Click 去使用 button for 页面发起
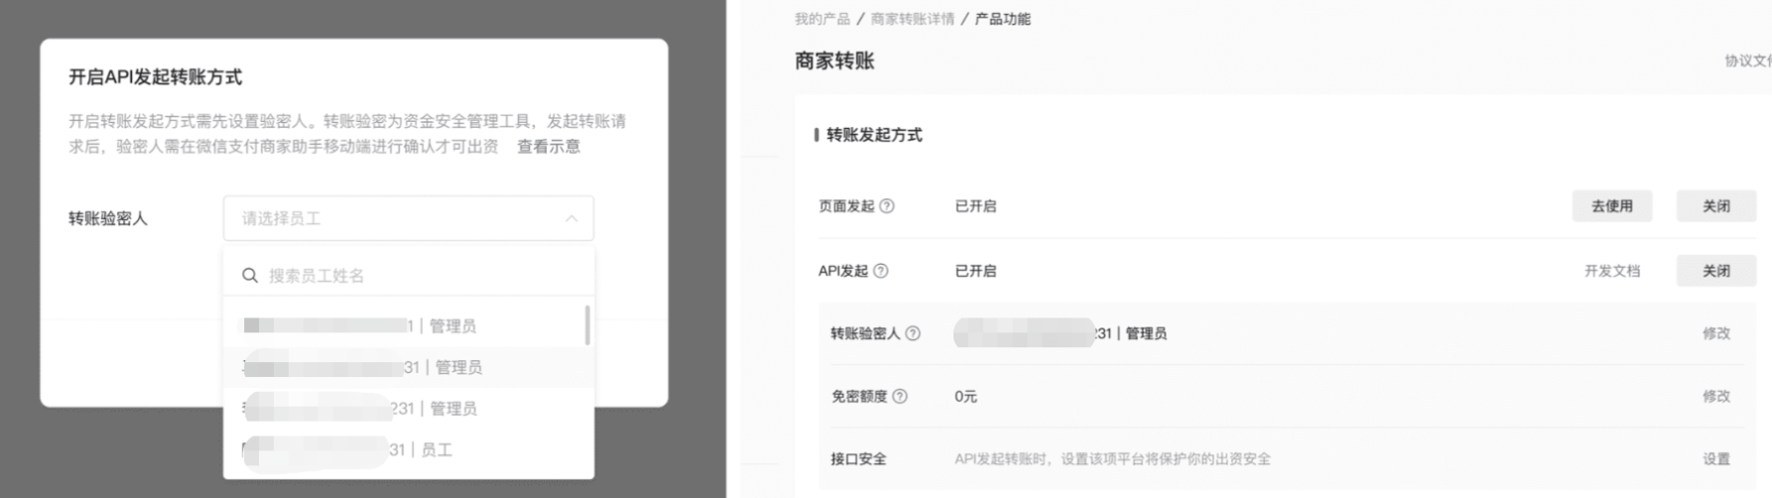Image resolution: width=1772 pixels, height=498 pixels. (1612, 206)
